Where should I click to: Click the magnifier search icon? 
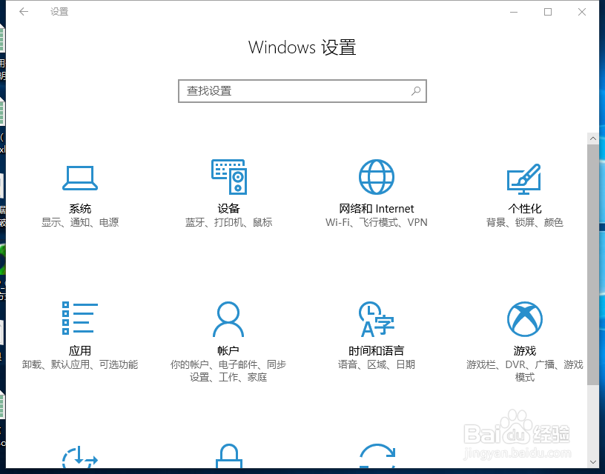[x=416, y=91]
